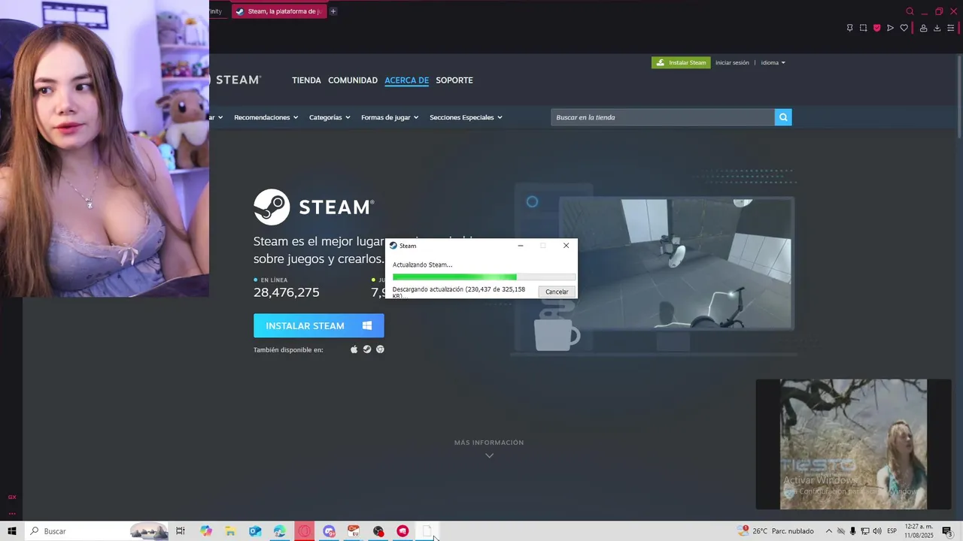Viewport: 963px width, 541px height.
Task: Click the magnifier search button in store
Action: pyautogui.click(x=783, y=117)
